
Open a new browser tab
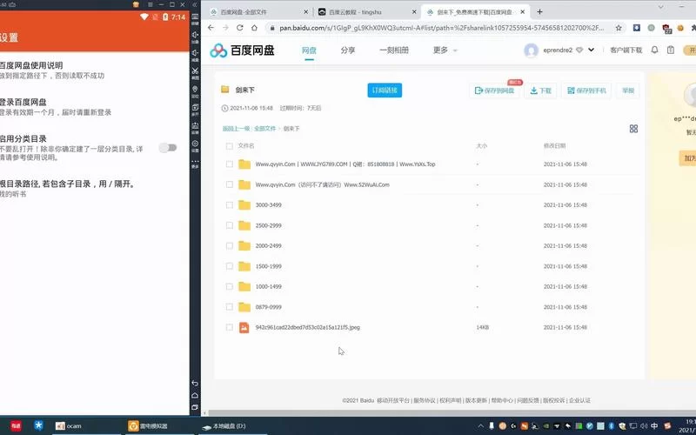coord(539,12)
